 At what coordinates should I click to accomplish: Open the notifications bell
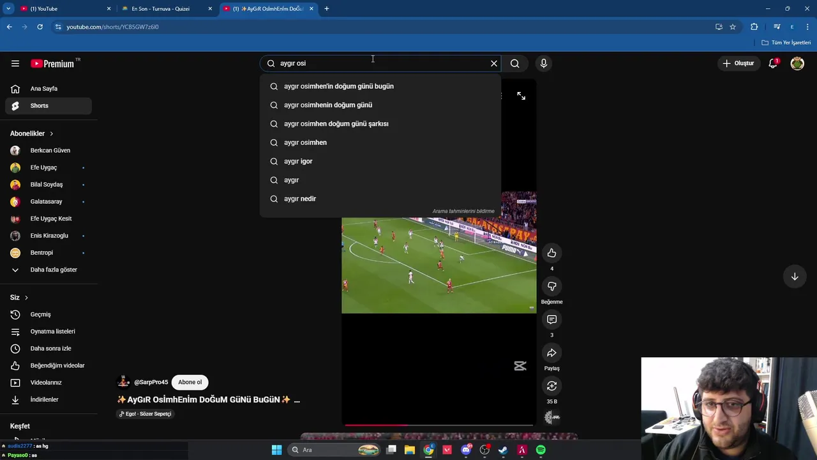773,63
